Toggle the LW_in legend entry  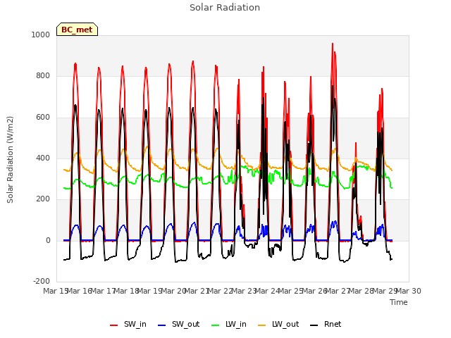[229, 324]
